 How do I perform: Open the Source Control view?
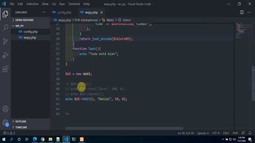(5, 41)
